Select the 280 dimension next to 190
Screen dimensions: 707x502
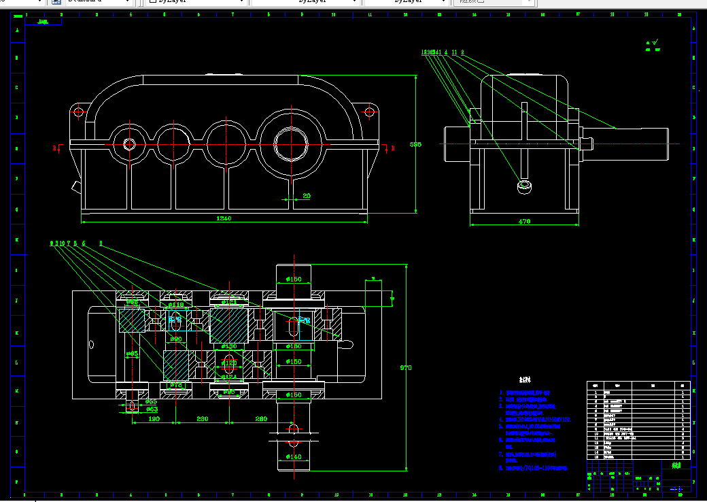(x=203, y=419)
